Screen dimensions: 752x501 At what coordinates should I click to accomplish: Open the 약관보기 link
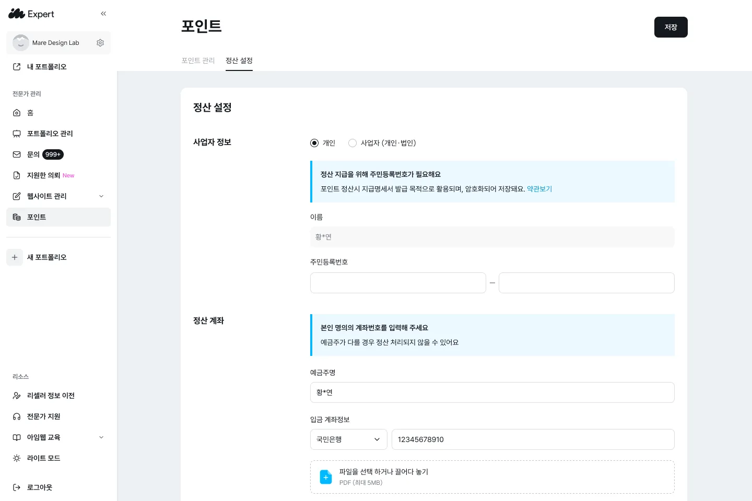pos(539,189)
